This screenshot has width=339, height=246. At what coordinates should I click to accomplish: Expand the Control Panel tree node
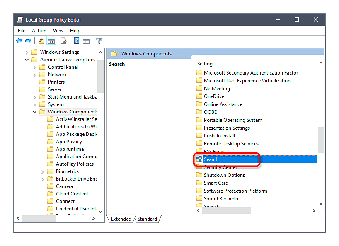coord(34,67)
